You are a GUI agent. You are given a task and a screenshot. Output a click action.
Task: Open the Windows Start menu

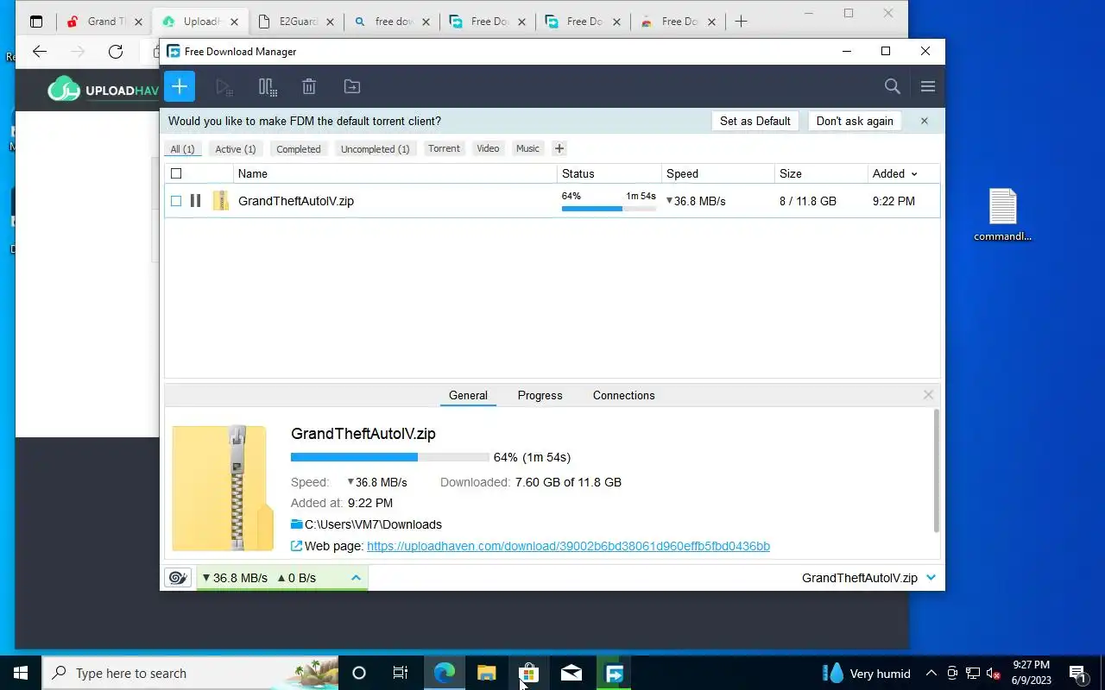[x=21, y=673]
